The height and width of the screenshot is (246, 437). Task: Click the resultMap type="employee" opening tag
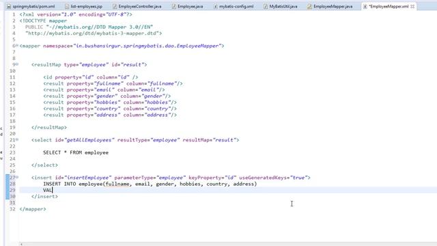[x=89, y=64]
